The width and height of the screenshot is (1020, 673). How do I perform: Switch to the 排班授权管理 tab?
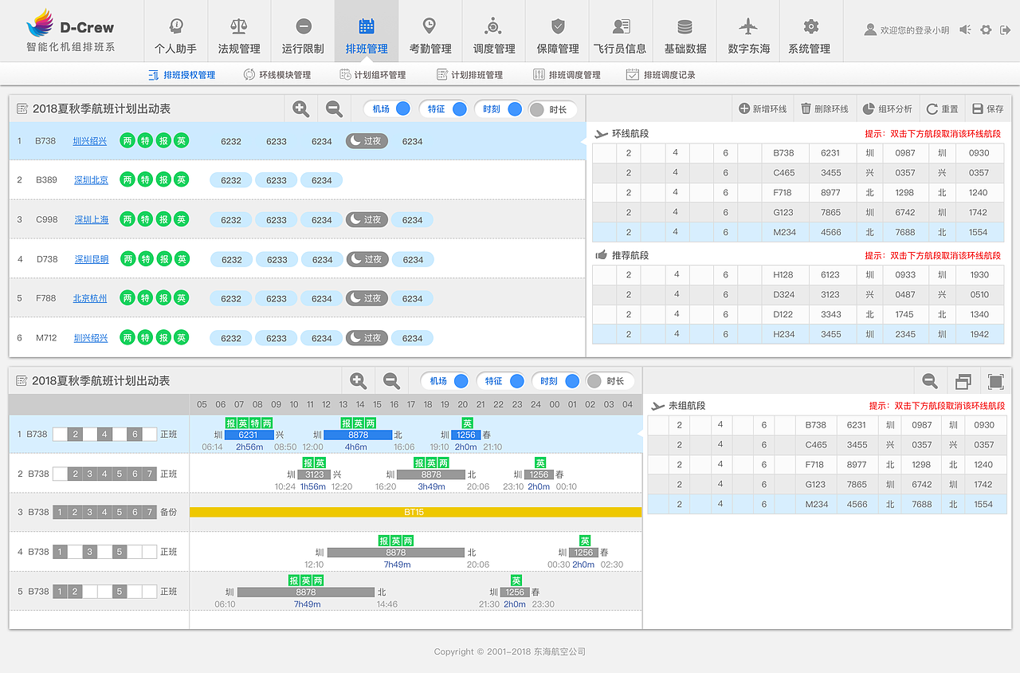tap(182, 75)
